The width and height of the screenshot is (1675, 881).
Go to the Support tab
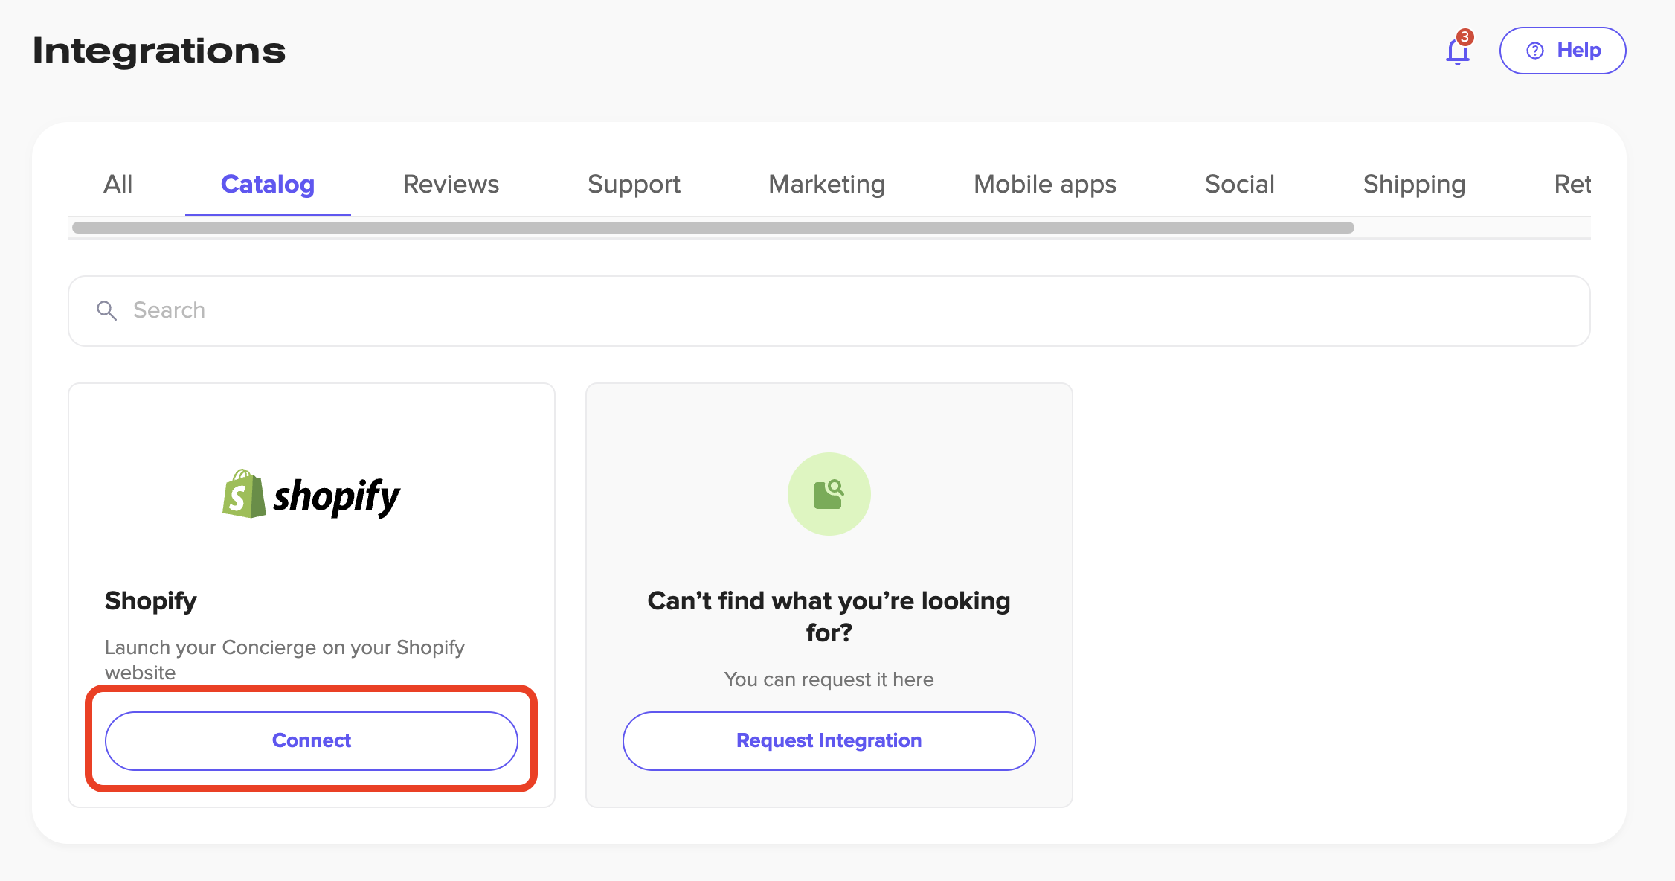[x=634, y=184]
